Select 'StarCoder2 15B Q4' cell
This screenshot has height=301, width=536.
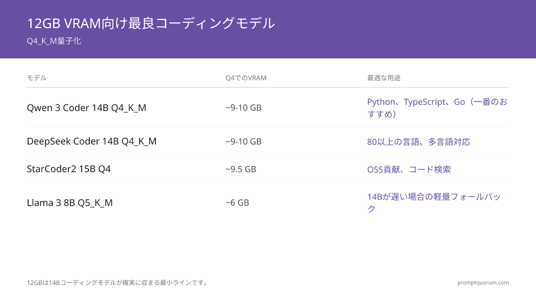(69, 169)
